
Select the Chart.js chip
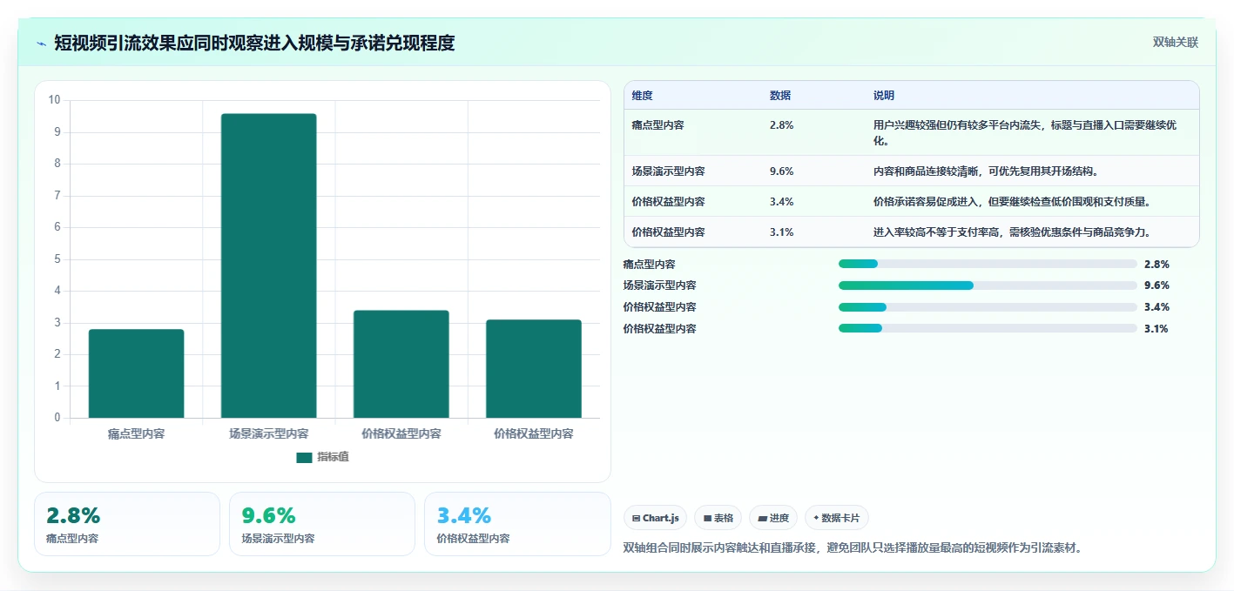pyautogui.click(x=655, y=518)
